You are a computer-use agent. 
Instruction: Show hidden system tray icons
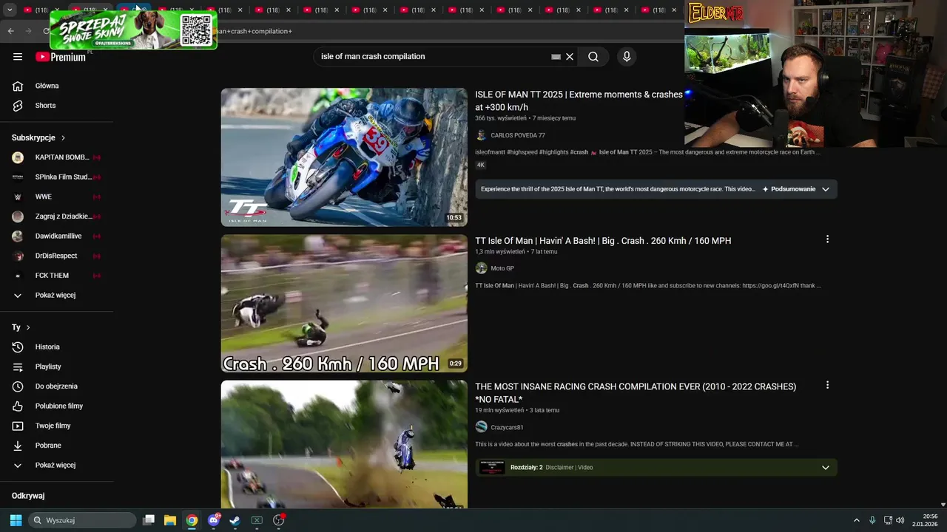coord(857,520)
